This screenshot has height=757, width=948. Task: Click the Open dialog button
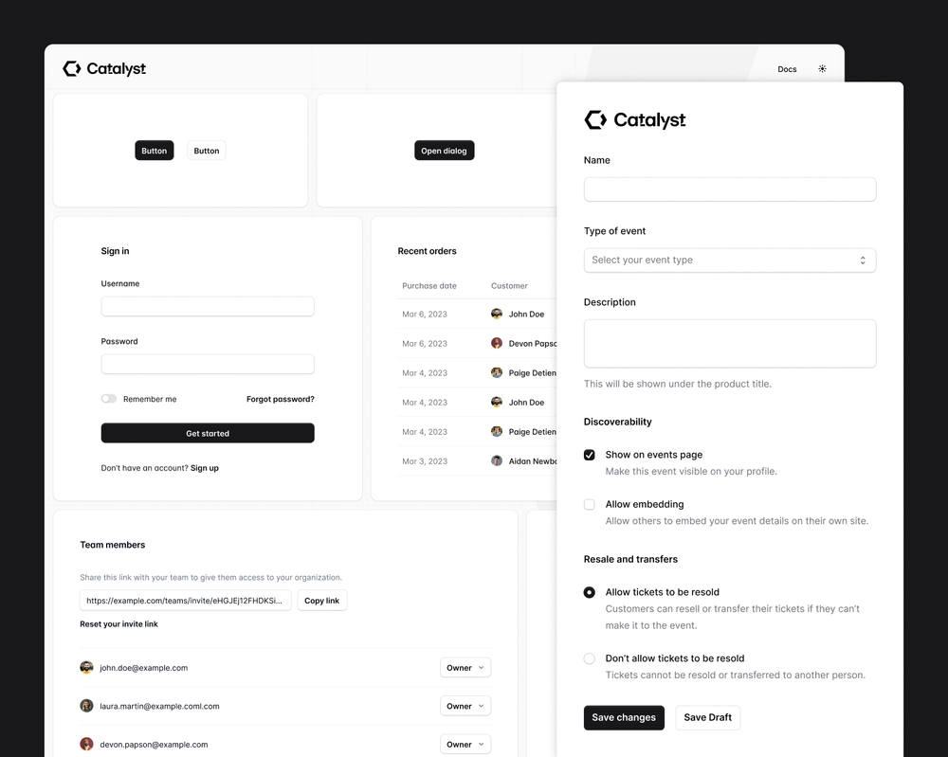point(444,151)
